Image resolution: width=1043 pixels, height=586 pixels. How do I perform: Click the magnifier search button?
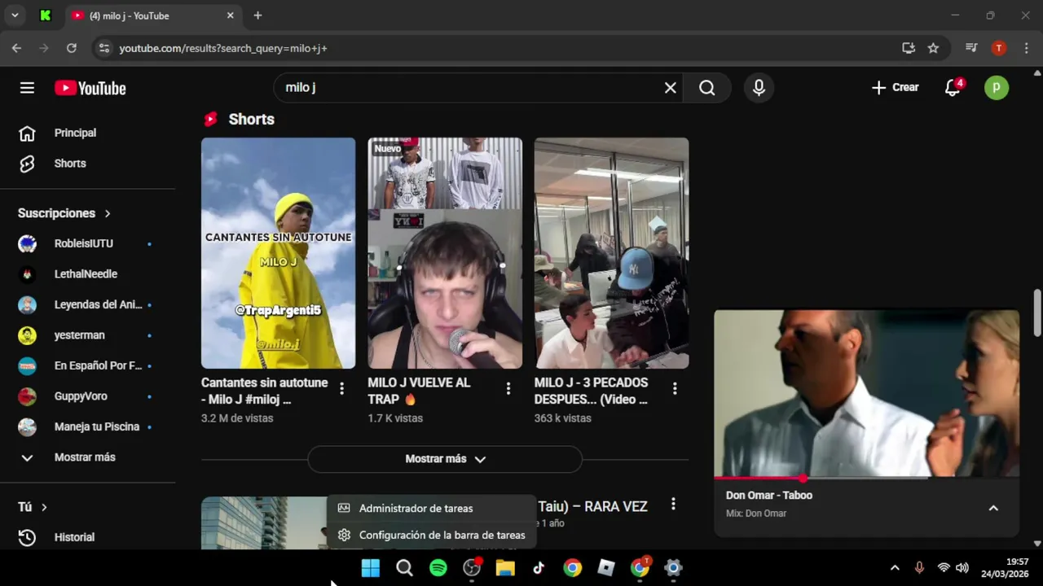[706, 88]
